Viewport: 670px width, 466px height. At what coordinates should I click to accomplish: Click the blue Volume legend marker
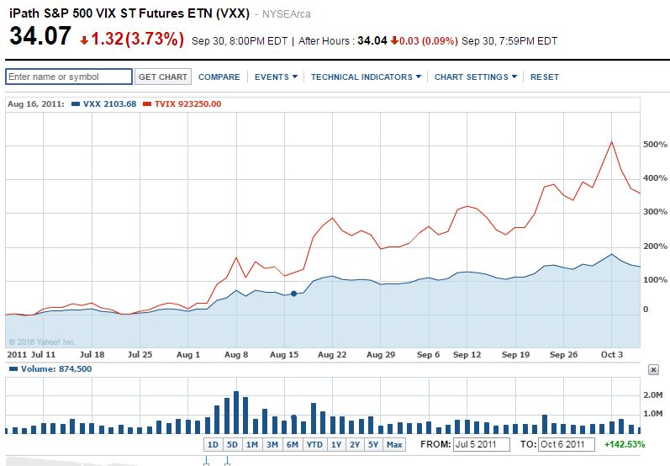click(13, 369)
